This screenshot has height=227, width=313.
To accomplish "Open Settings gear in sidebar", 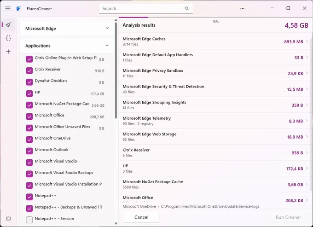I will click(x=8, y=219).
